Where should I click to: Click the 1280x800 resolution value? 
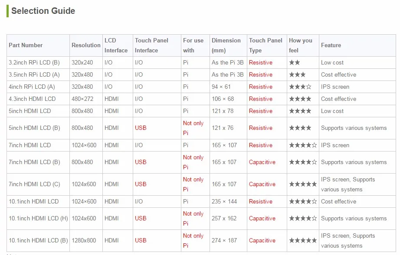(x=84, y=240)
